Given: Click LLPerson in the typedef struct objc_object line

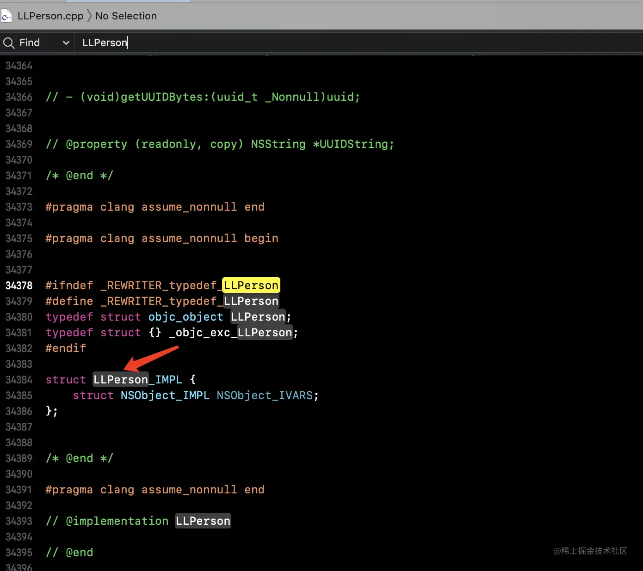Looking at the screenshot, I should point(258,317).
